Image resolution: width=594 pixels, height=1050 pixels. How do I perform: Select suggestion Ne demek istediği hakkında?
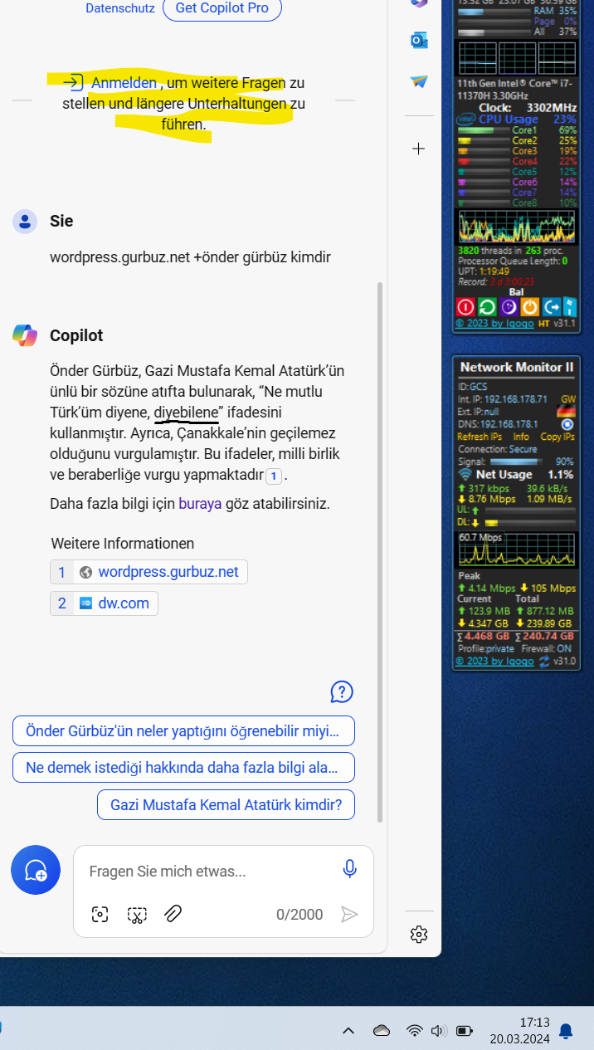[183, 768]
